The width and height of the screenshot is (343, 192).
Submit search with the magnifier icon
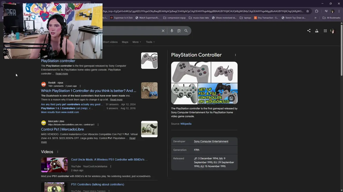(x=186, y=31)
